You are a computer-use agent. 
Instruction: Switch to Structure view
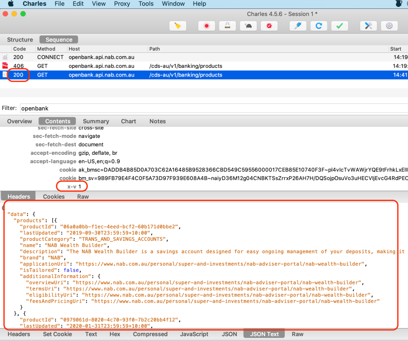20,39
